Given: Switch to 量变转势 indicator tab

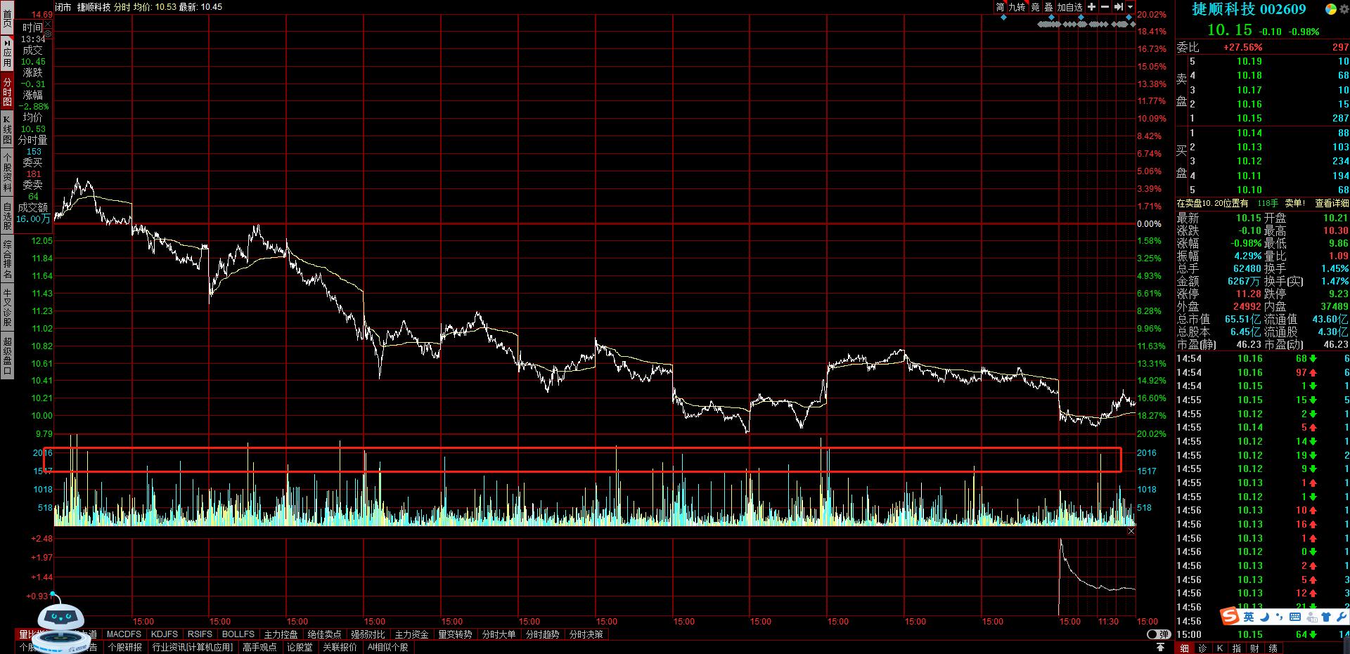Looking at the screenshot, I should tap(455, 634).
